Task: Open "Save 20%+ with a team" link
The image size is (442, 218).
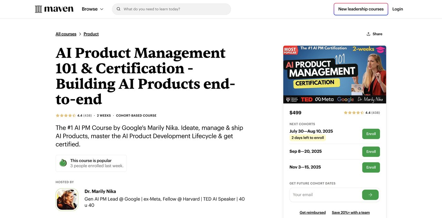Action: pos(351,212)
